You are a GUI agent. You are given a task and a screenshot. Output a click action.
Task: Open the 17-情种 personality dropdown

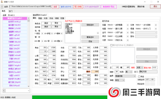pos(62,34)
